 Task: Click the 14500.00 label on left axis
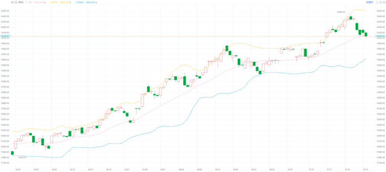pos(5,11)
